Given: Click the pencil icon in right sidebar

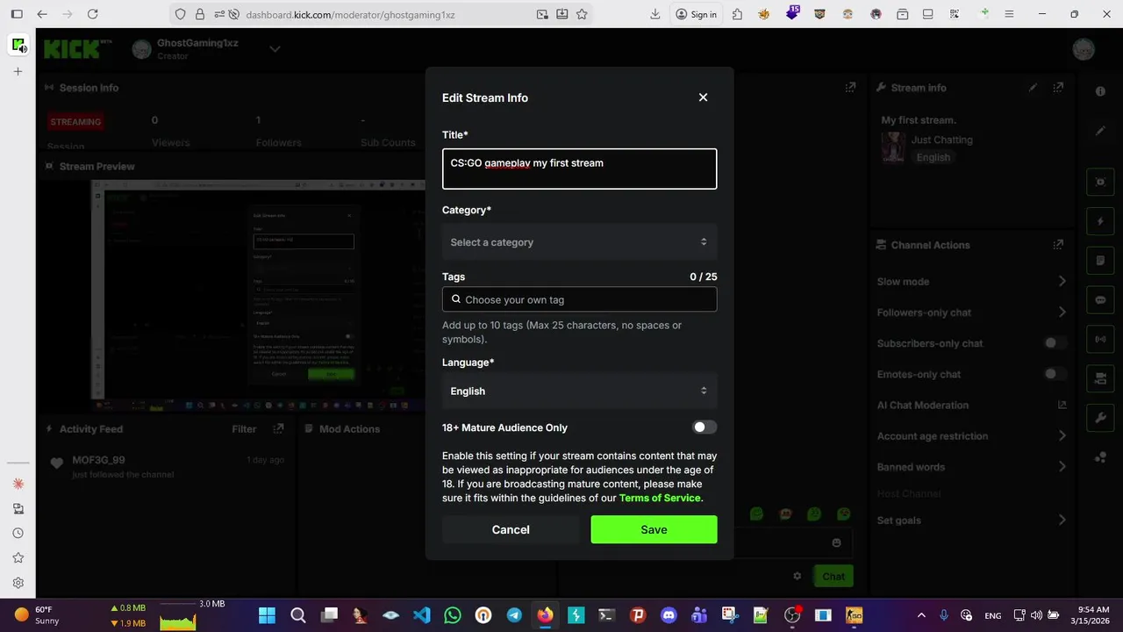Looking at the screenshot, I should pos(1100,131).
